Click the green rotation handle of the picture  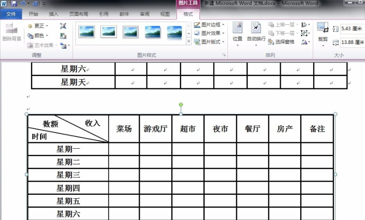(181, 105)
